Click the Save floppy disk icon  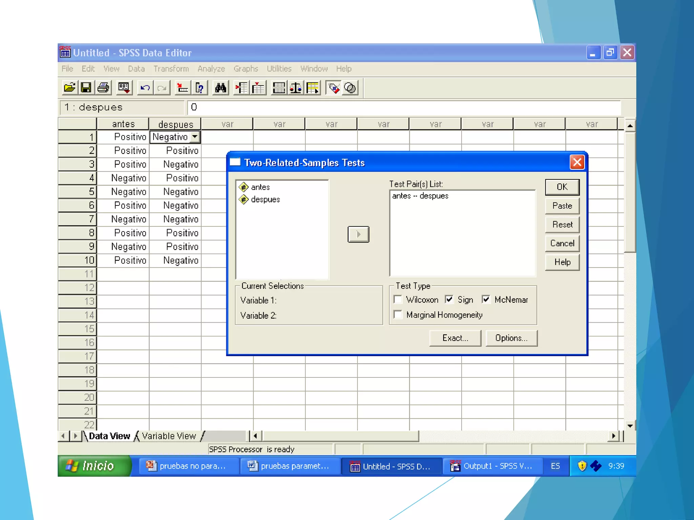click(86, 88)
